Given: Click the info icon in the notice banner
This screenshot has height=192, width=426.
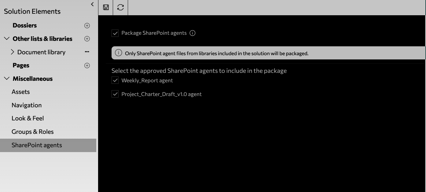Looking at the screenshot, I should [118, 53].
